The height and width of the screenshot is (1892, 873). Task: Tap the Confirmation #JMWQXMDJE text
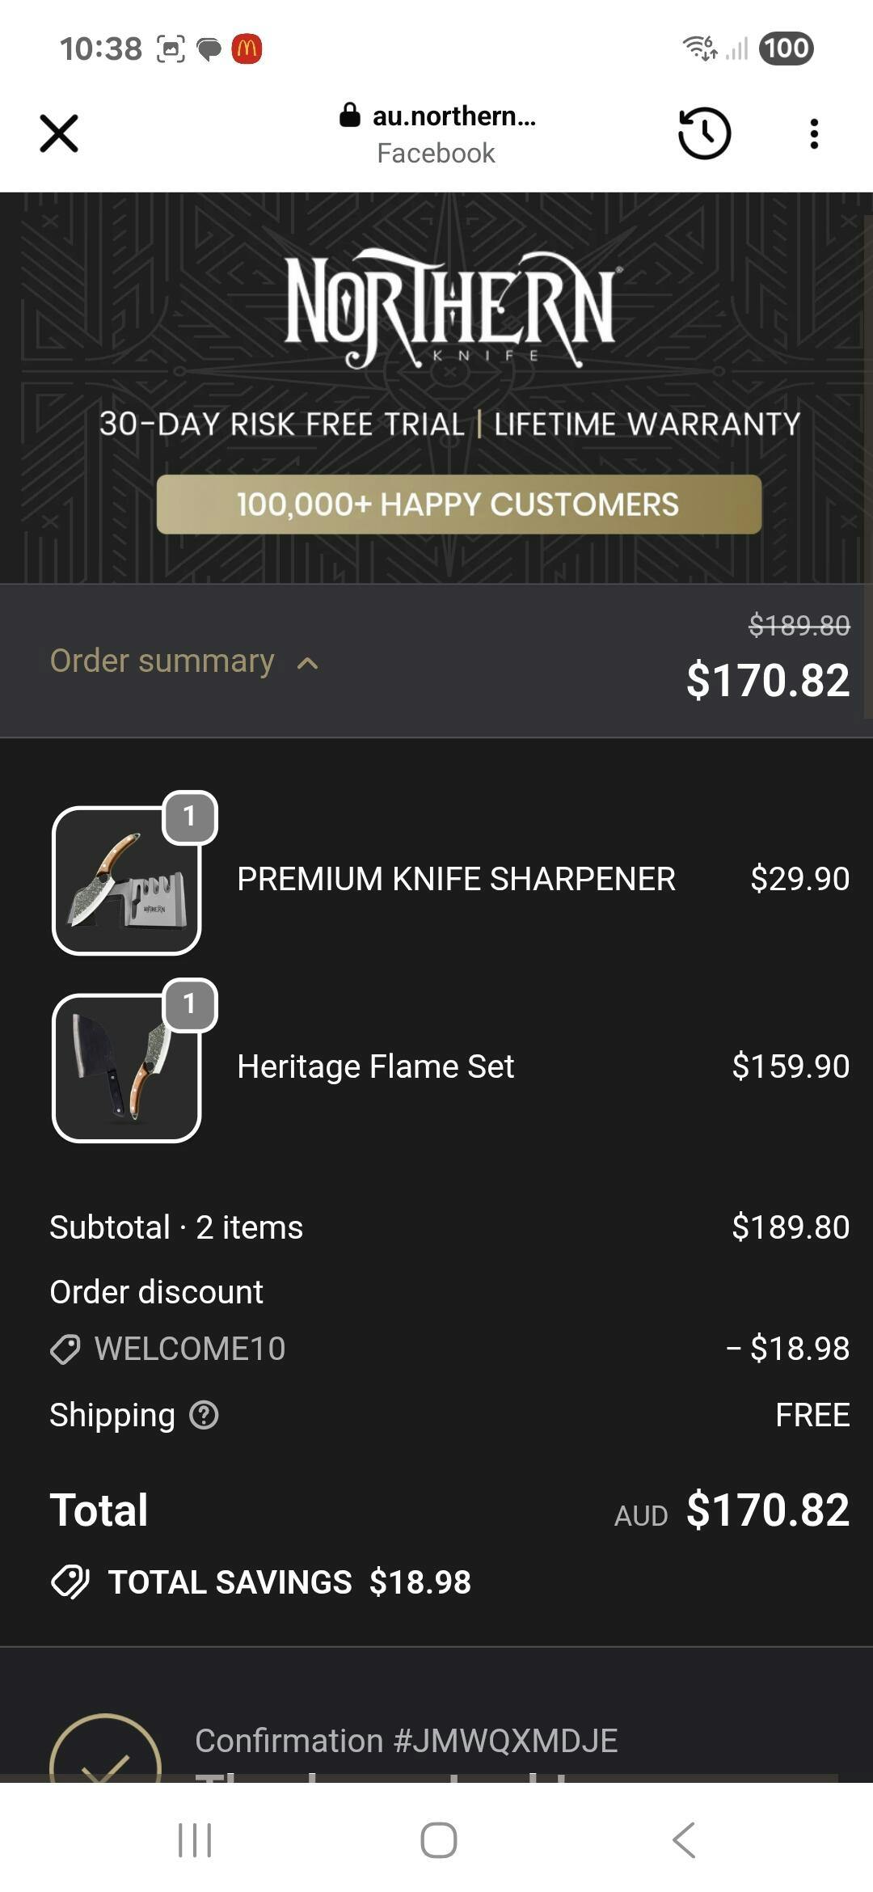[x=406, y=1741]
